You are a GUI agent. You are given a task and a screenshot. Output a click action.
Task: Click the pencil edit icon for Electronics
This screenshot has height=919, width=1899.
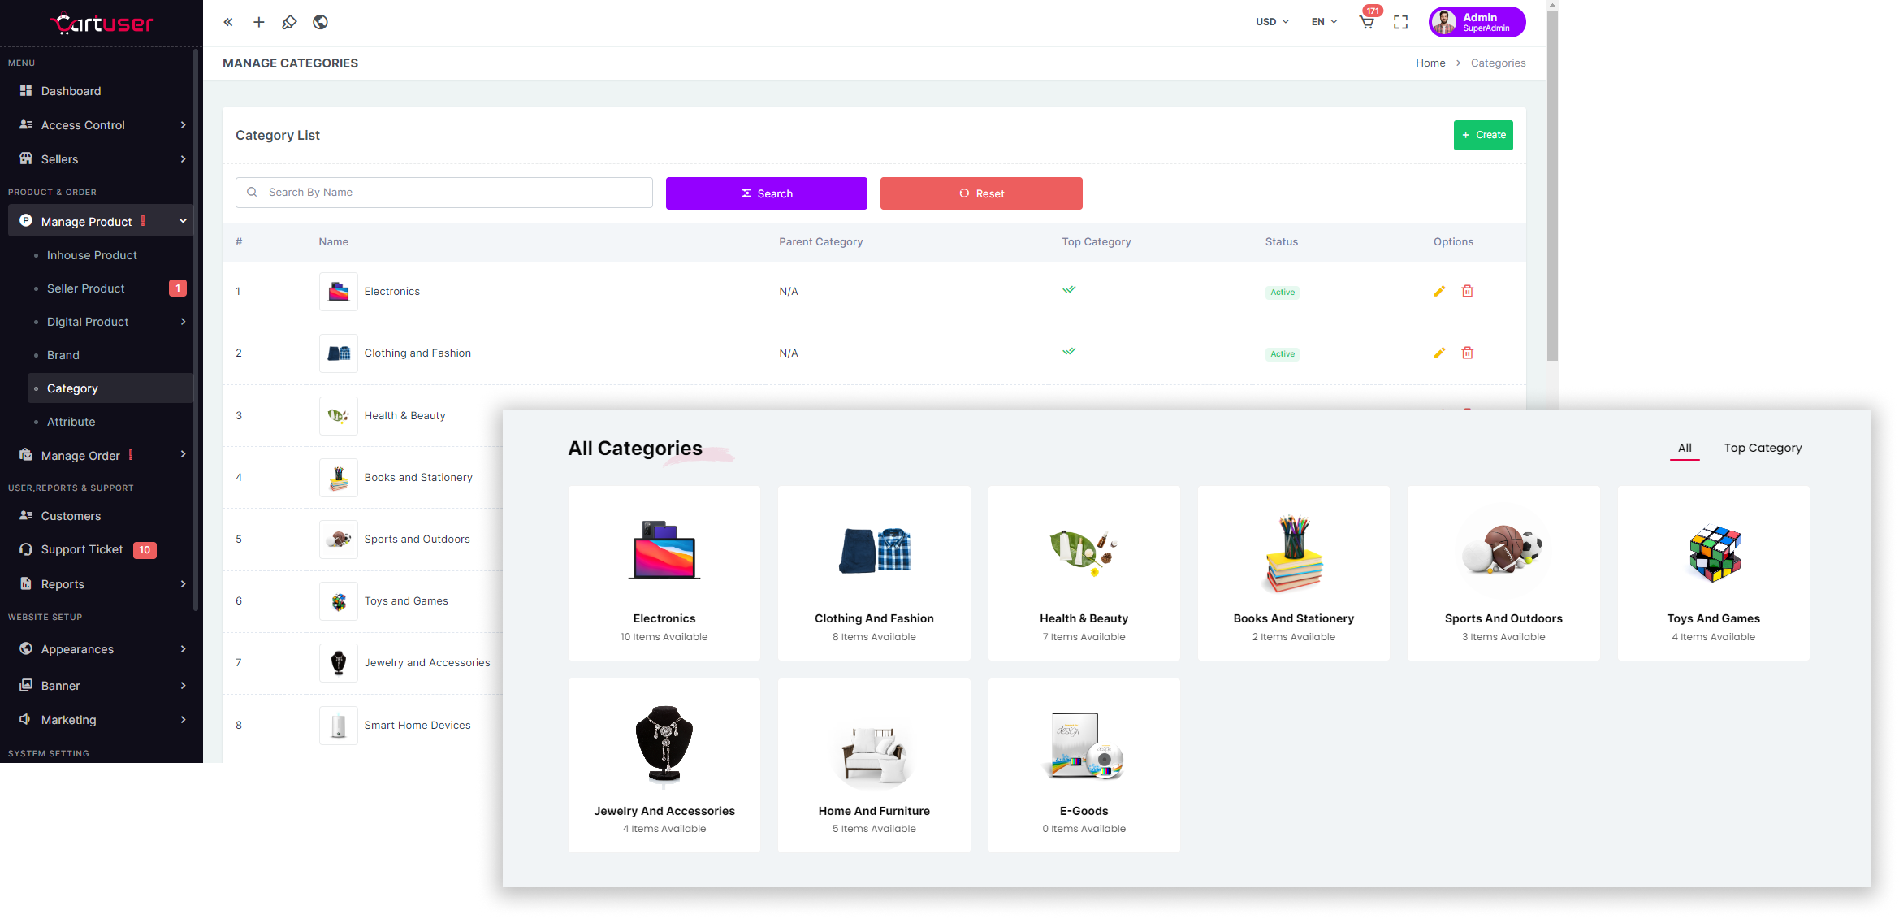pyautogui.click(x=1439, y=291)
